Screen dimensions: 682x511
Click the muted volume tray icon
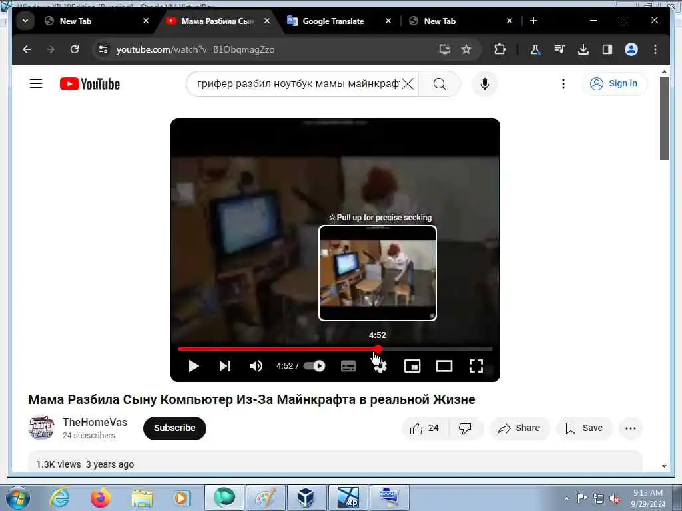(x=615, y=499)
